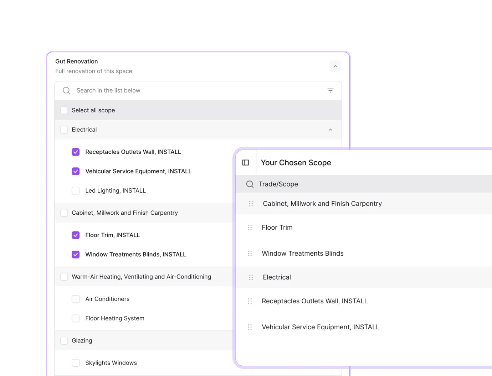492x376 pixels.
Task: Check the Floor Heating System checkbox
Action: tap(76, 318)
